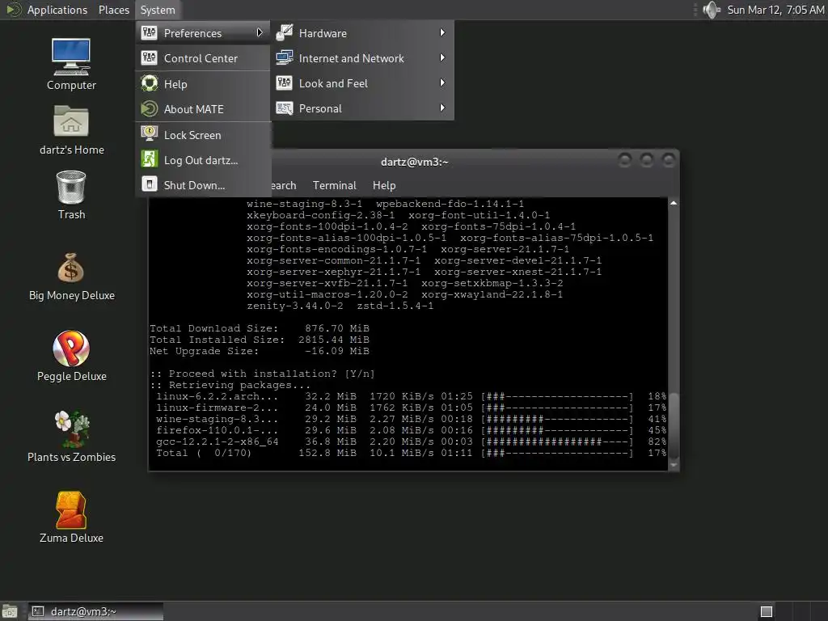Open the Terminal menu in terminal window
This screenshot has width=828, height=621.
point(334,185)
